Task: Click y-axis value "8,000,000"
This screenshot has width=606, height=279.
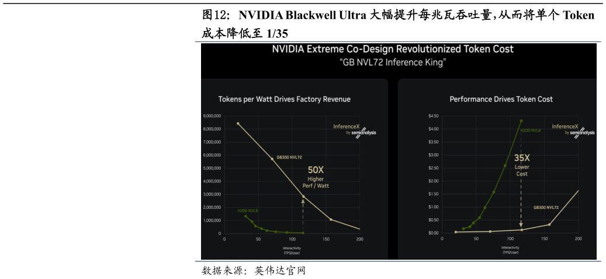Action: pyautogui.click(x=212, y=129)
